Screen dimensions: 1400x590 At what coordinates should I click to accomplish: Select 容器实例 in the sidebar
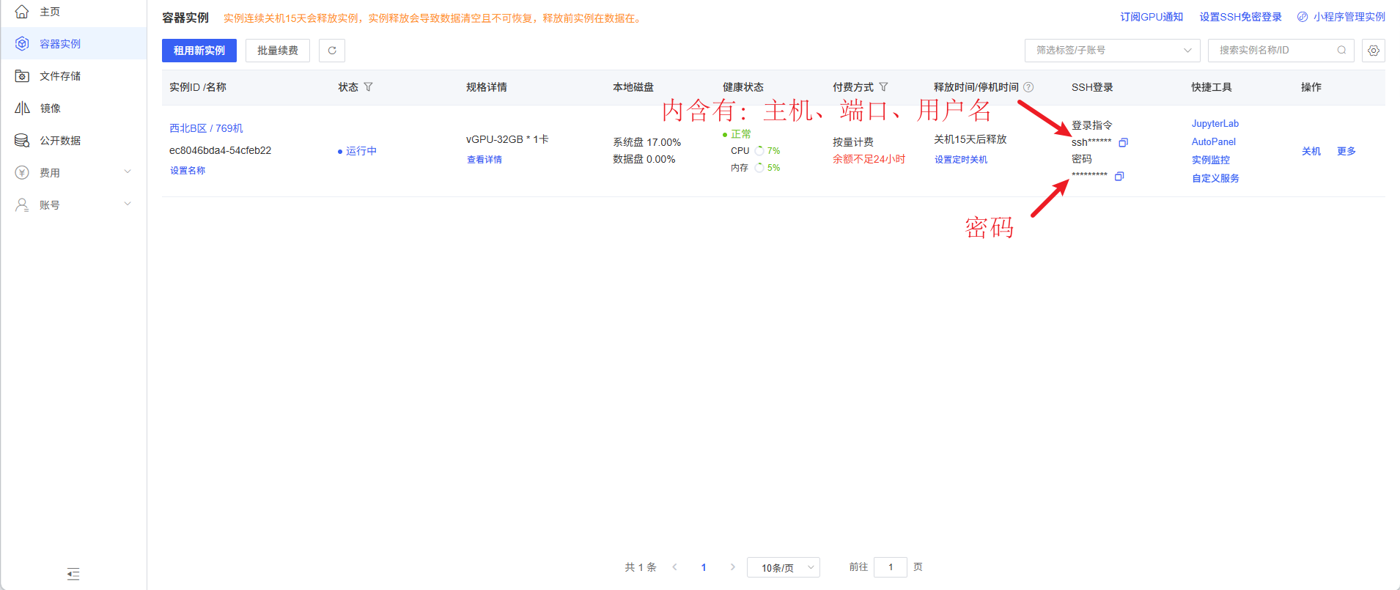click(73, 44)
